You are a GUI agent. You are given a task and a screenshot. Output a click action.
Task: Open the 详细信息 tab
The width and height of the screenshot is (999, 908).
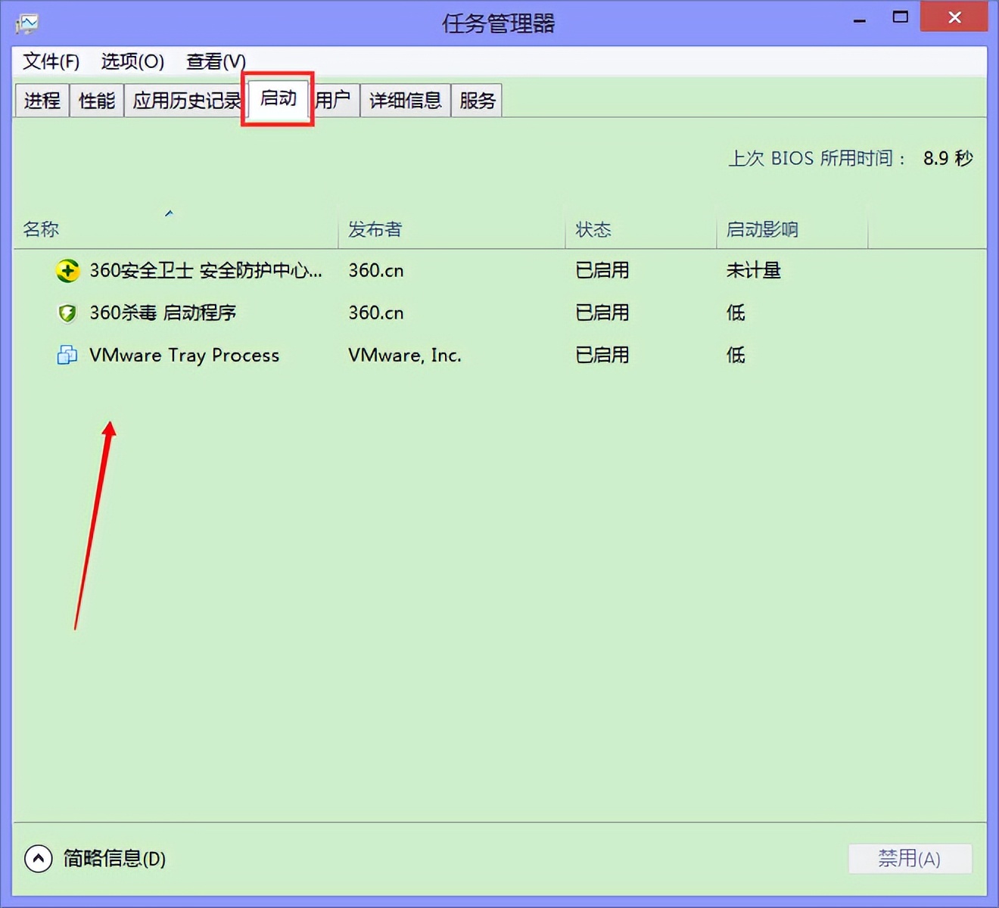coord(405,100)
